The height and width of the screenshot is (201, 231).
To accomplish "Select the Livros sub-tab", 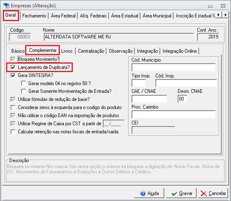I will click(67, 51).
